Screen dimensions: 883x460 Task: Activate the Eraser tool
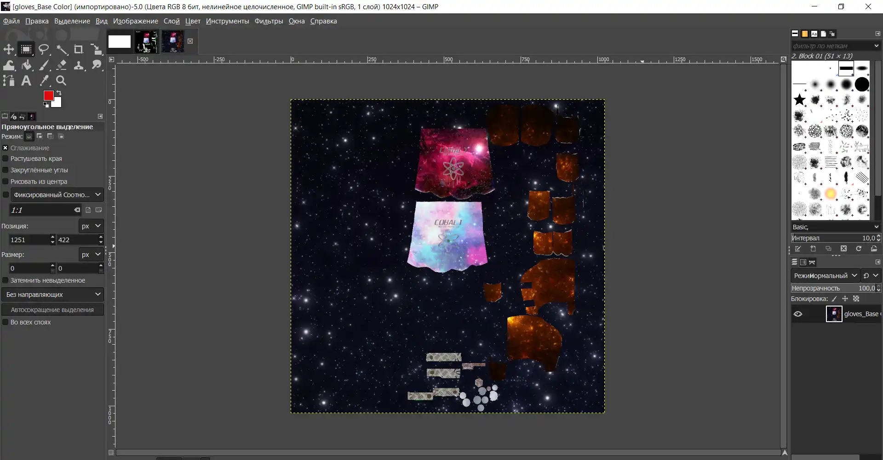tap(62, 65)
